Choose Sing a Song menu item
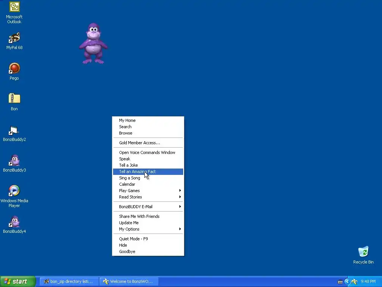Viewport: 382px width, 287px height. coord(148,178)
